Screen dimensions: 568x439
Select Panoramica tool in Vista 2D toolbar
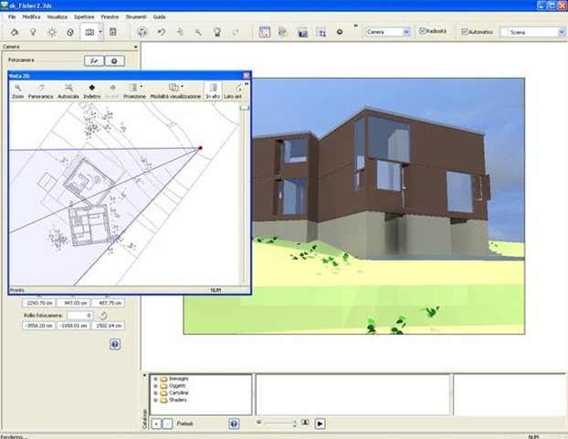41,90
